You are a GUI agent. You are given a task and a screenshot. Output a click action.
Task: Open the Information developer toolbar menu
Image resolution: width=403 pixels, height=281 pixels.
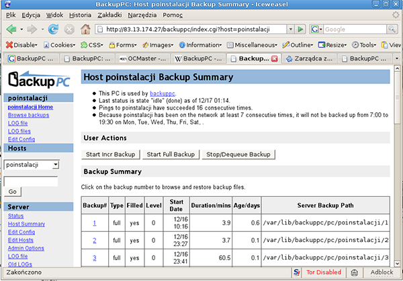[x=200, y=45]
